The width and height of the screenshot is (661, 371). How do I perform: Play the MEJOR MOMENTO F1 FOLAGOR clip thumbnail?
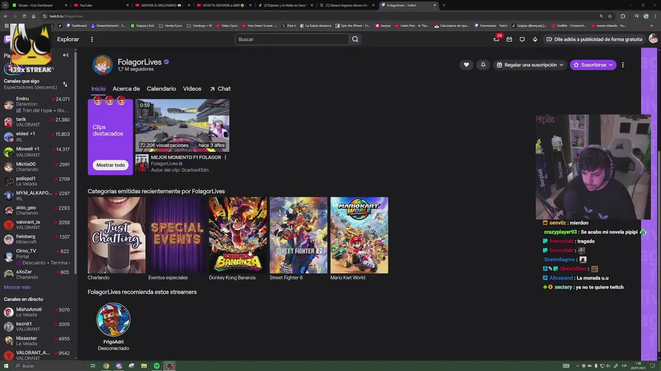[x=182, y=125]
